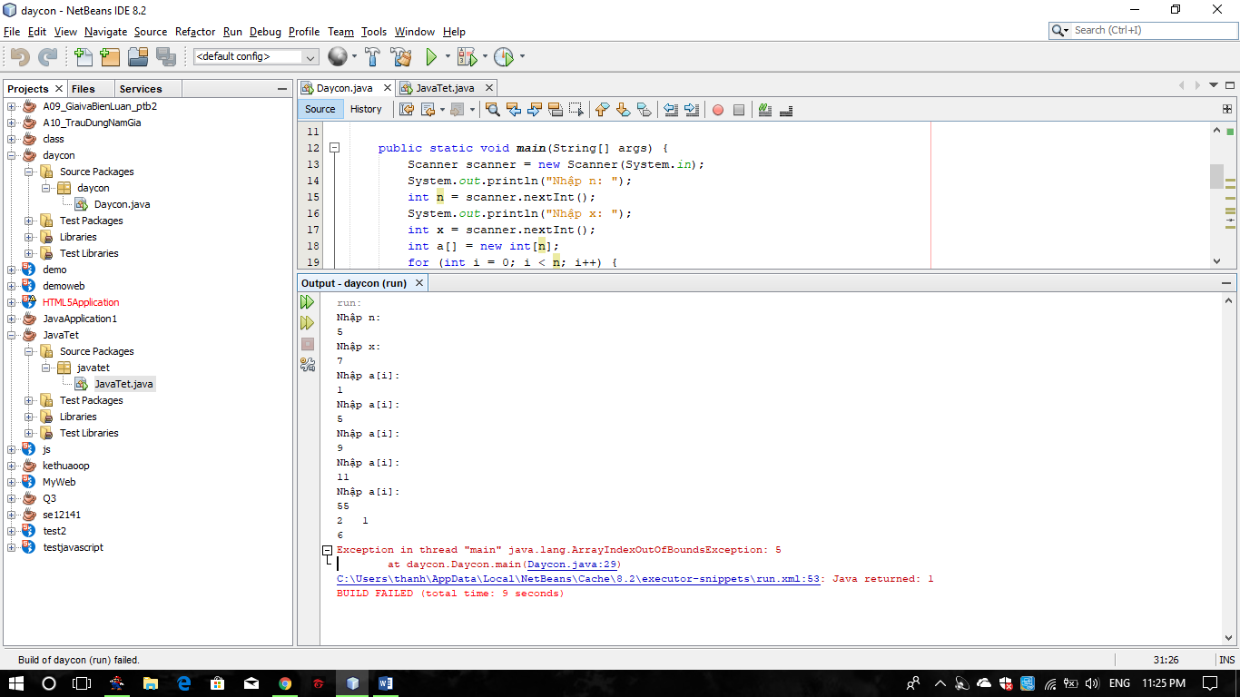1240x697 pixels.
Task: Switch to History view of editor
Action: click(366, 109)
